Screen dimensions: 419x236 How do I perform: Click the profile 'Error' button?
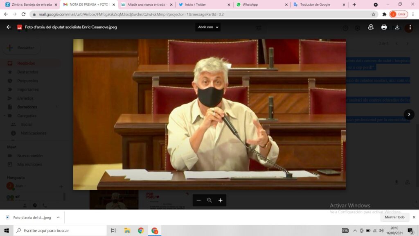399,14
